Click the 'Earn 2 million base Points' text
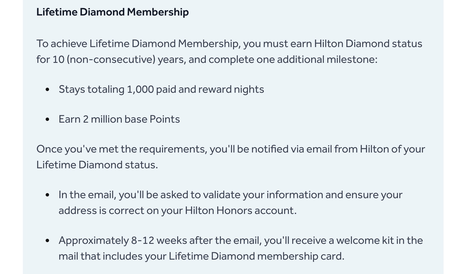The image size is (465, 274). pos(119,119)
